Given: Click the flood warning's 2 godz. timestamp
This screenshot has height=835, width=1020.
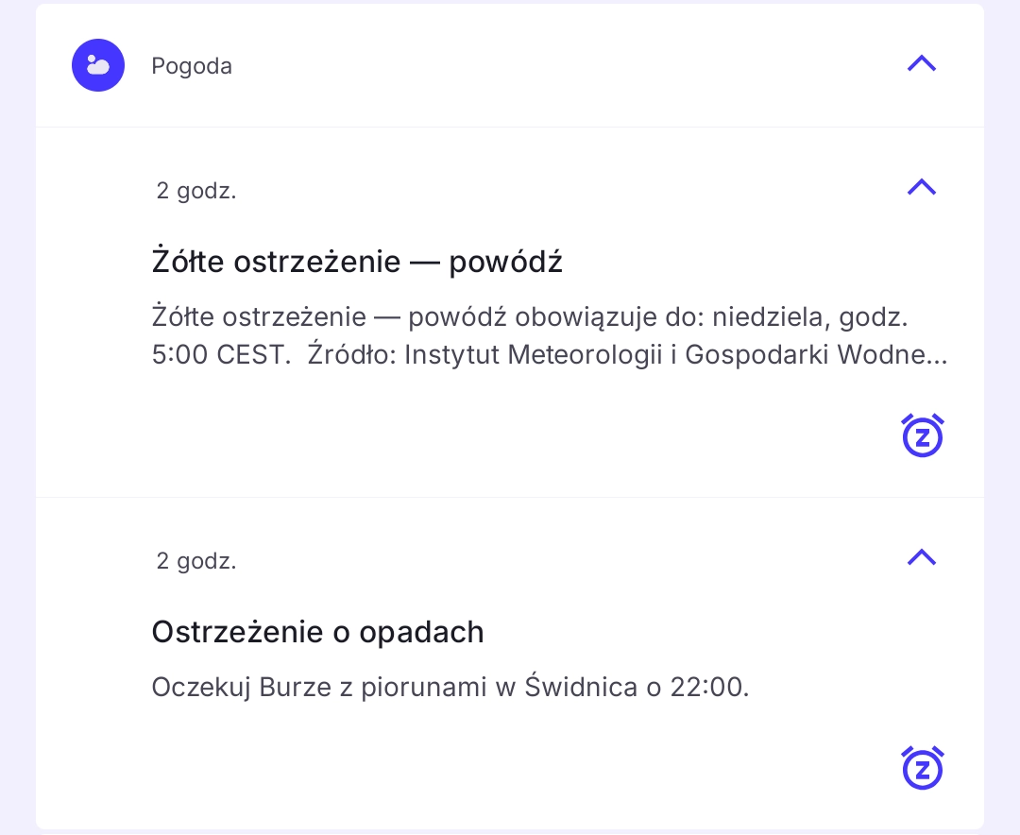Looking at the screenshot, I should tap(196, 191).
